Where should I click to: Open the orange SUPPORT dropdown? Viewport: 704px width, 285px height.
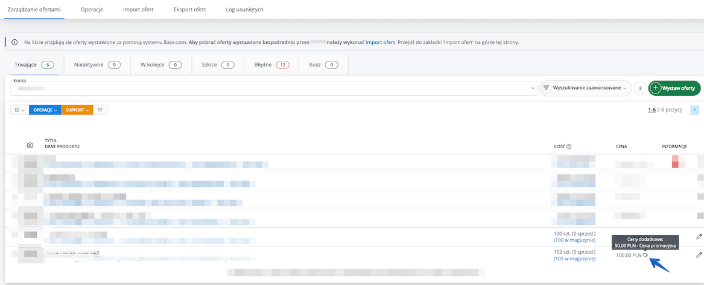pyautogui.click(x=77, y=110)
